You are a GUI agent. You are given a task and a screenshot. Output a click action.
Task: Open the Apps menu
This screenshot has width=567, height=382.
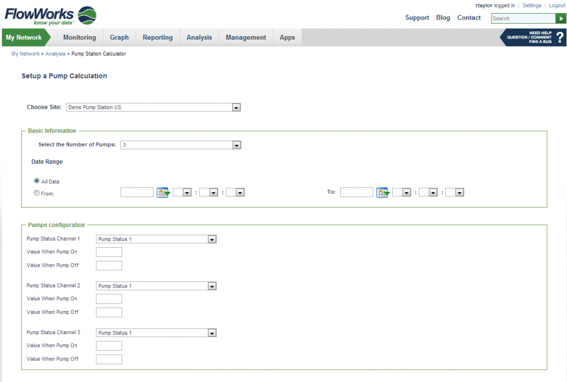(x=287, y=37)
